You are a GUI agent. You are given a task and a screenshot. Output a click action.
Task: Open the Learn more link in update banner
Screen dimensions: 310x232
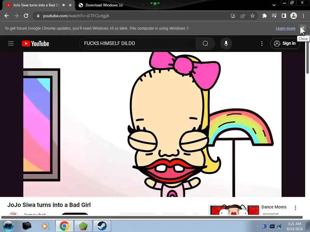(285, 28)
